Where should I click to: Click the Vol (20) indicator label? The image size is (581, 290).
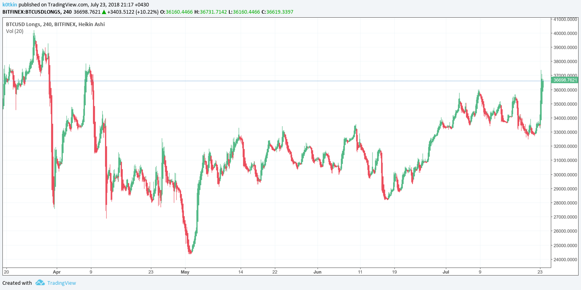pos(14,31)
